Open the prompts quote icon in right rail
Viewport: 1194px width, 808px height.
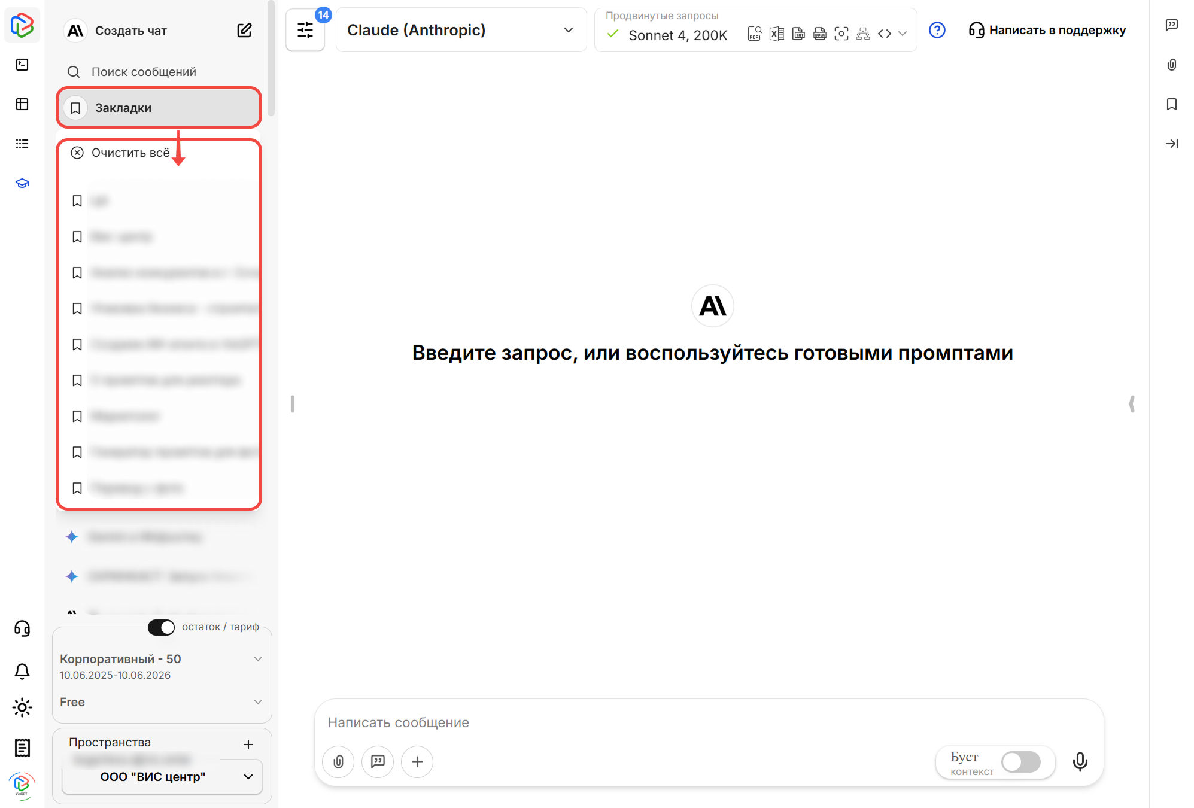[x=1172, y=25]
